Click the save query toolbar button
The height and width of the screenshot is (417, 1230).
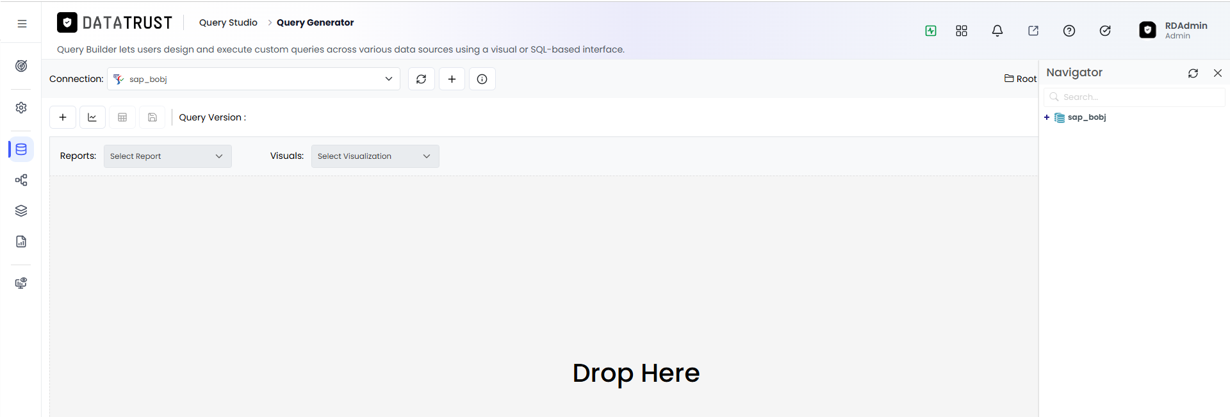[152, 117]
